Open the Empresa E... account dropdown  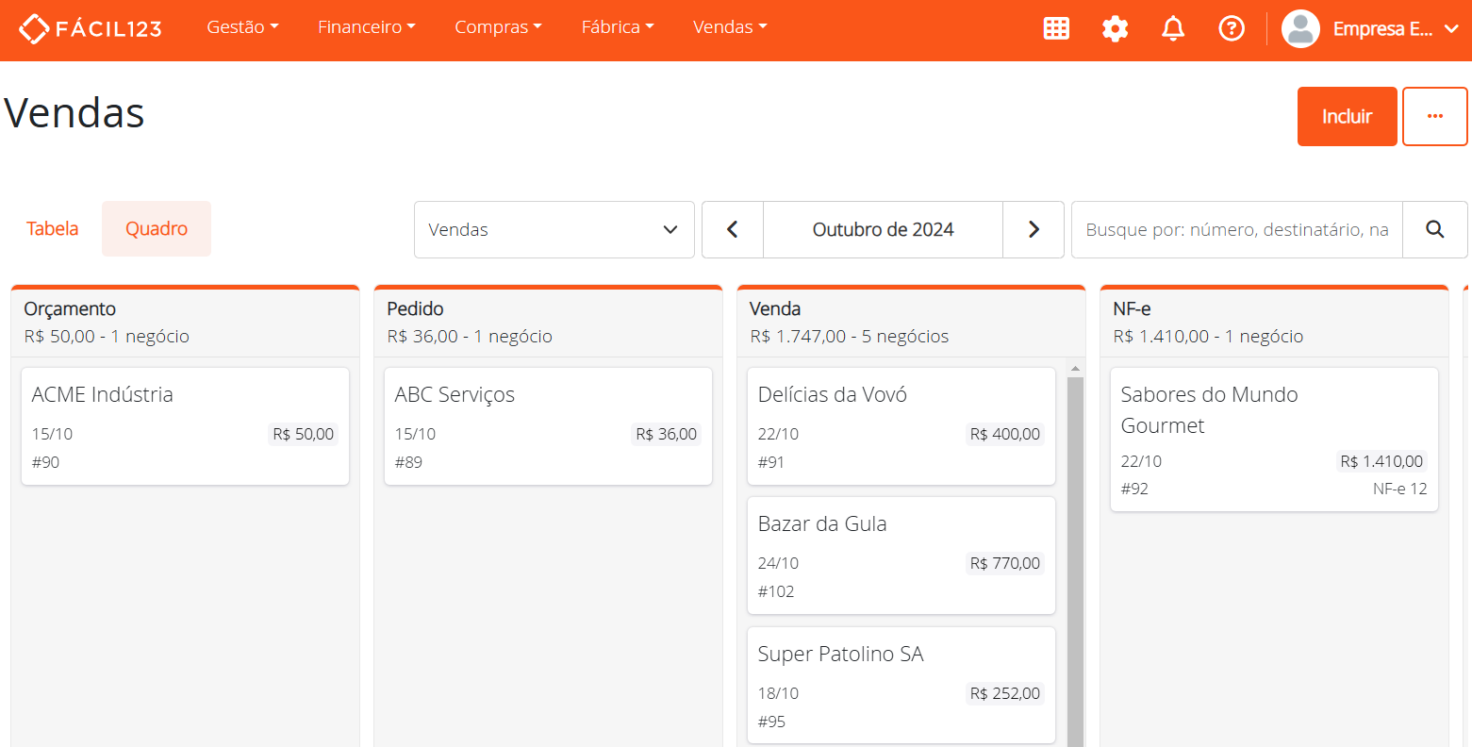point(1396,28)
